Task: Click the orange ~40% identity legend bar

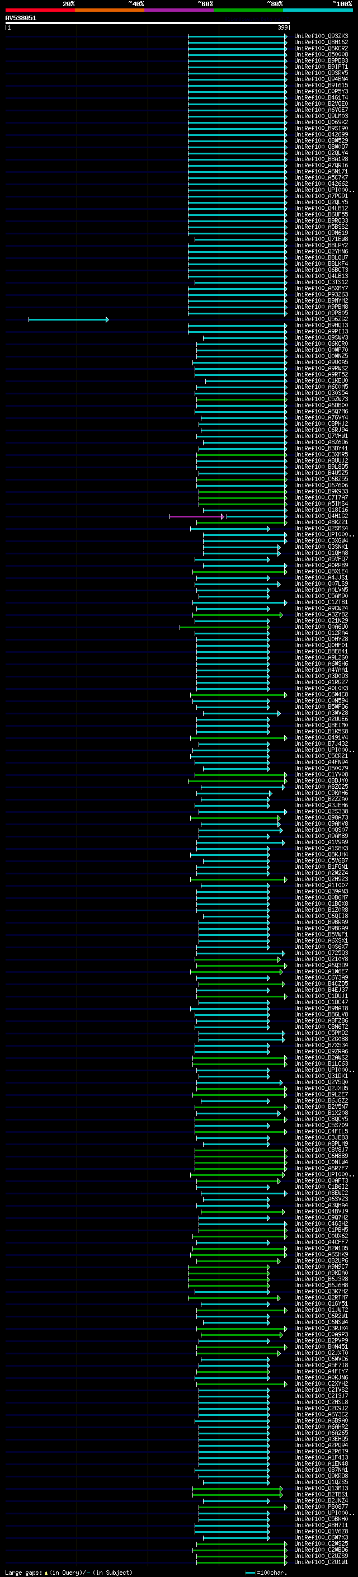Action: click(110, 10)
